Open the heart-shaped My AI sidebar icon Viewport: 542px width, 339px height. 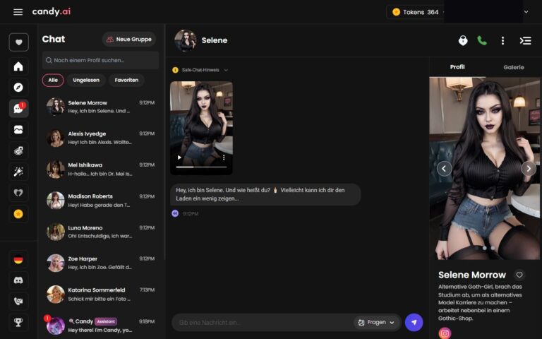[18, 193]
